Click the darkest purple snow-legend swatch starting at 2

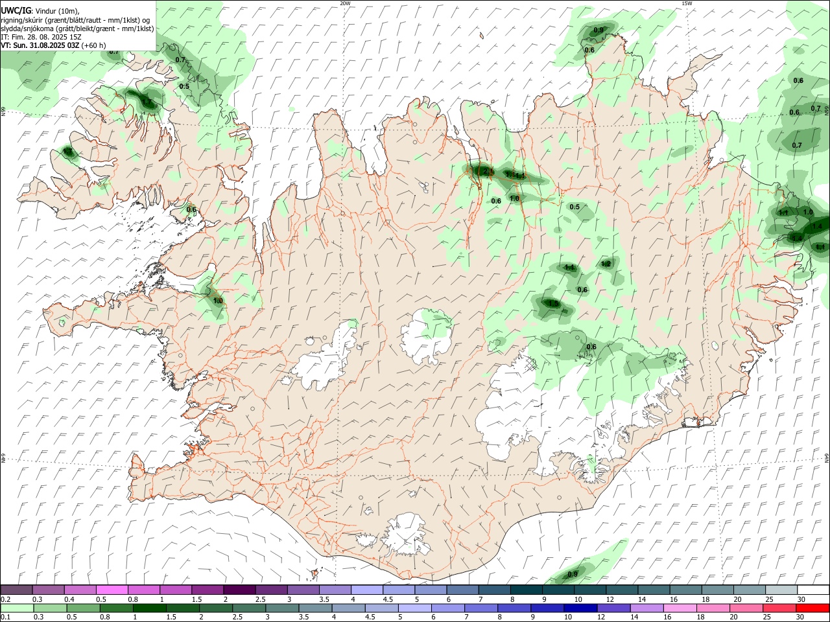click(239, 590)
